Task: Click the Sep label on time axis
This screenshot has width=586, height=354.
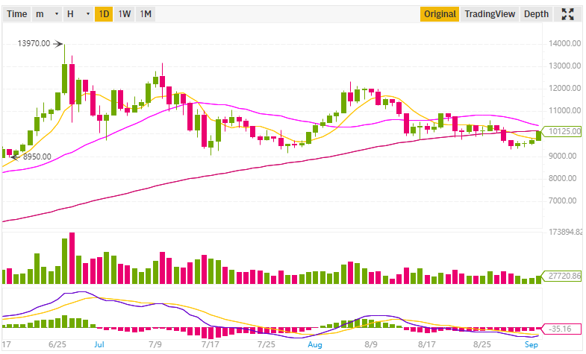Action: click(x=531, y=346)
